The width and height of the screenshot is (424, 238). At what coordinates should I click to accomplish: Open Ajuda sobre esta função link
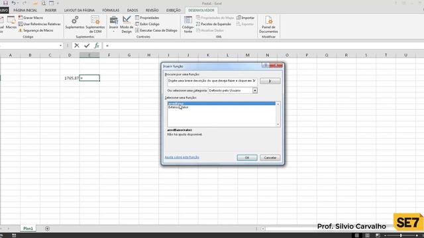tap(182, 157)
